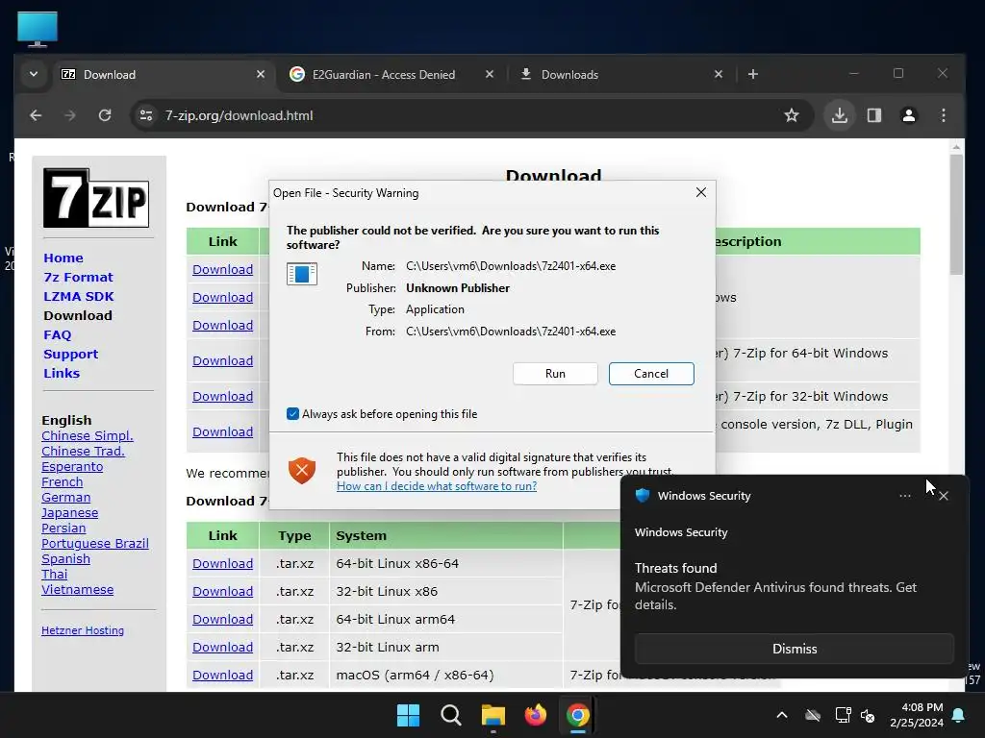Open File Explorer from taskbar

pos(493,715)
